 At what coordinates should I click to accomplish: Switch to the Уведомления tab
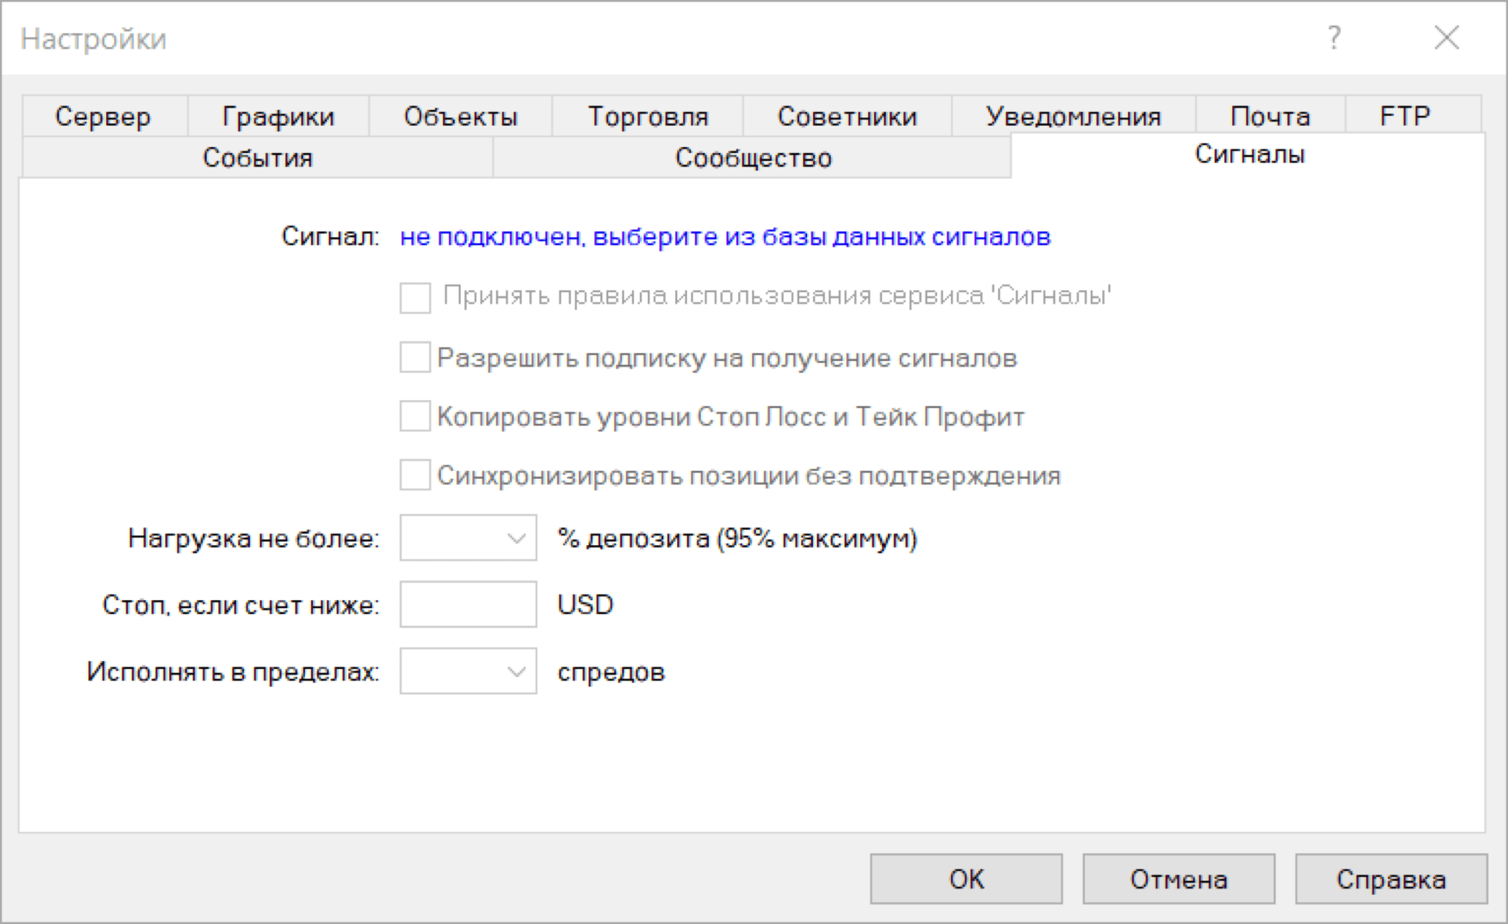click(1074, 116)
